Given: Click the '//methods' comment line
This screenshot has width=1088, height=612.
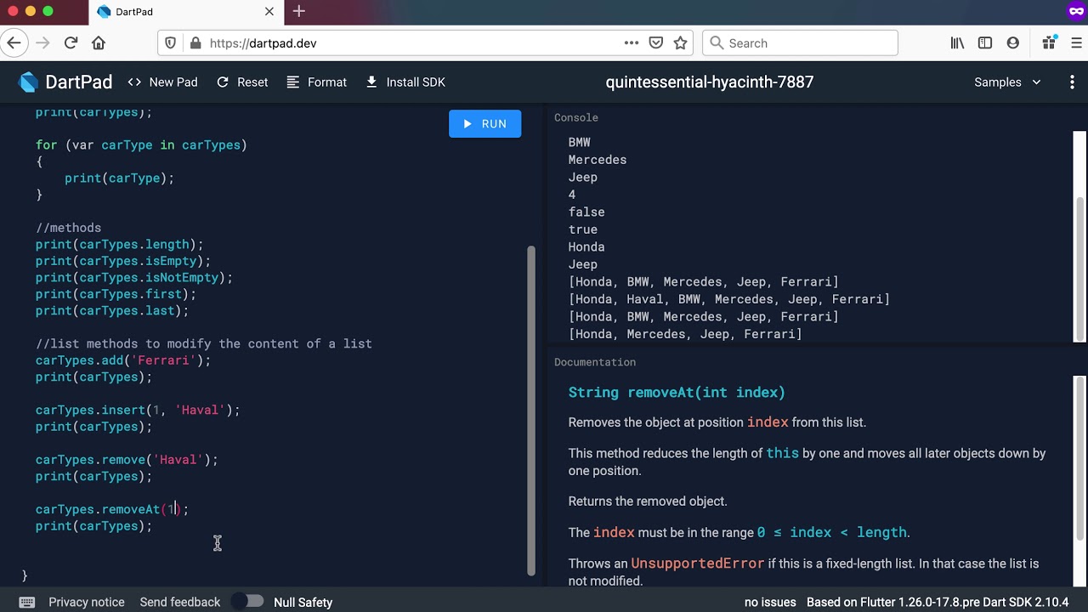Looking at the screenshot, I should [68, 228].
